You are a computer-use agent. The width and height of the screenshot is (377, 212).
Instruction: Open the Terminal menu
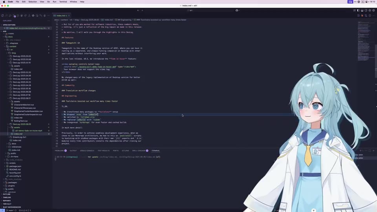(x=63, y=2)
